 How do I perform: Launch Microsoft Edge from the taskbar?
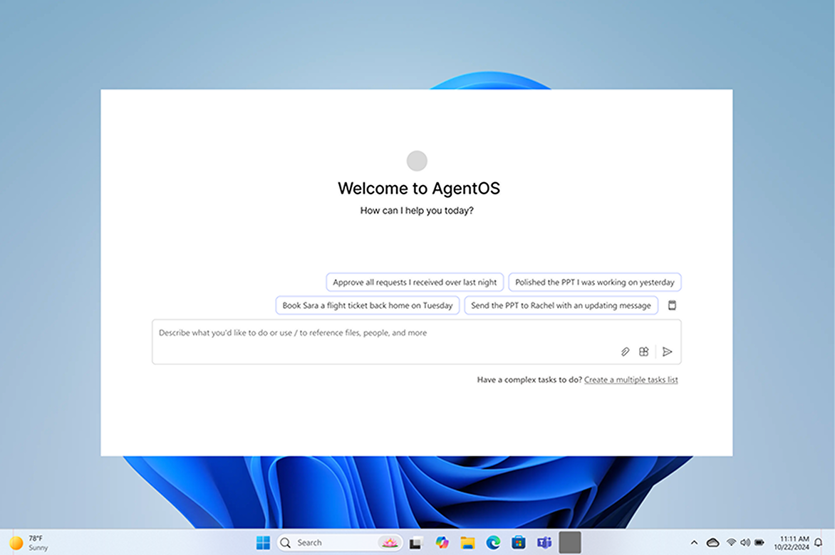(493, 542)
